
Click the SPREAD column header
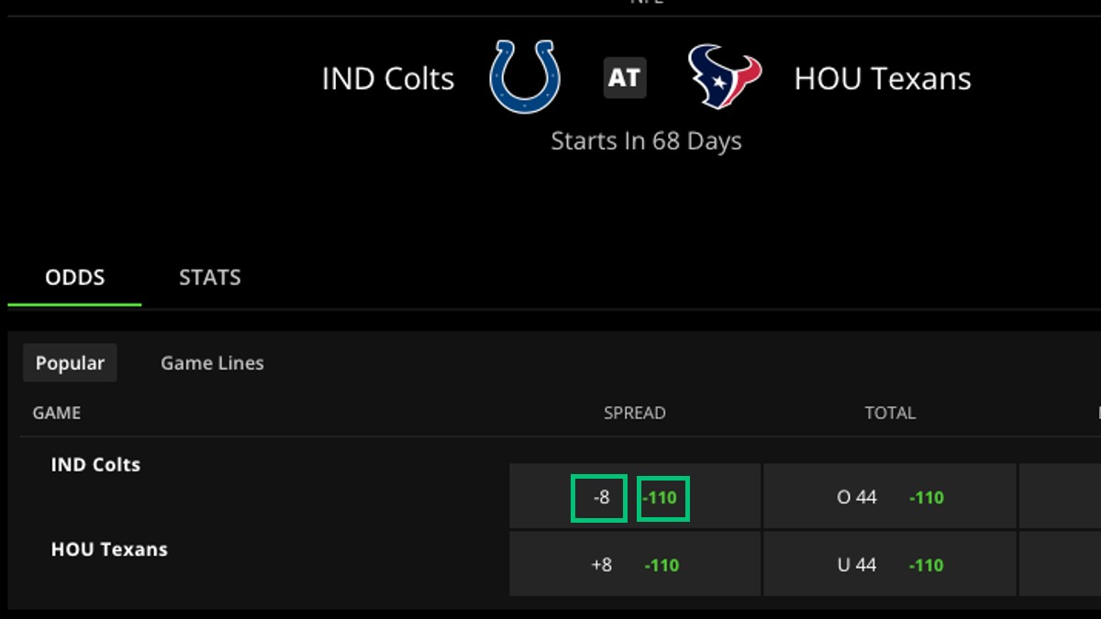[x=636, y=413]
